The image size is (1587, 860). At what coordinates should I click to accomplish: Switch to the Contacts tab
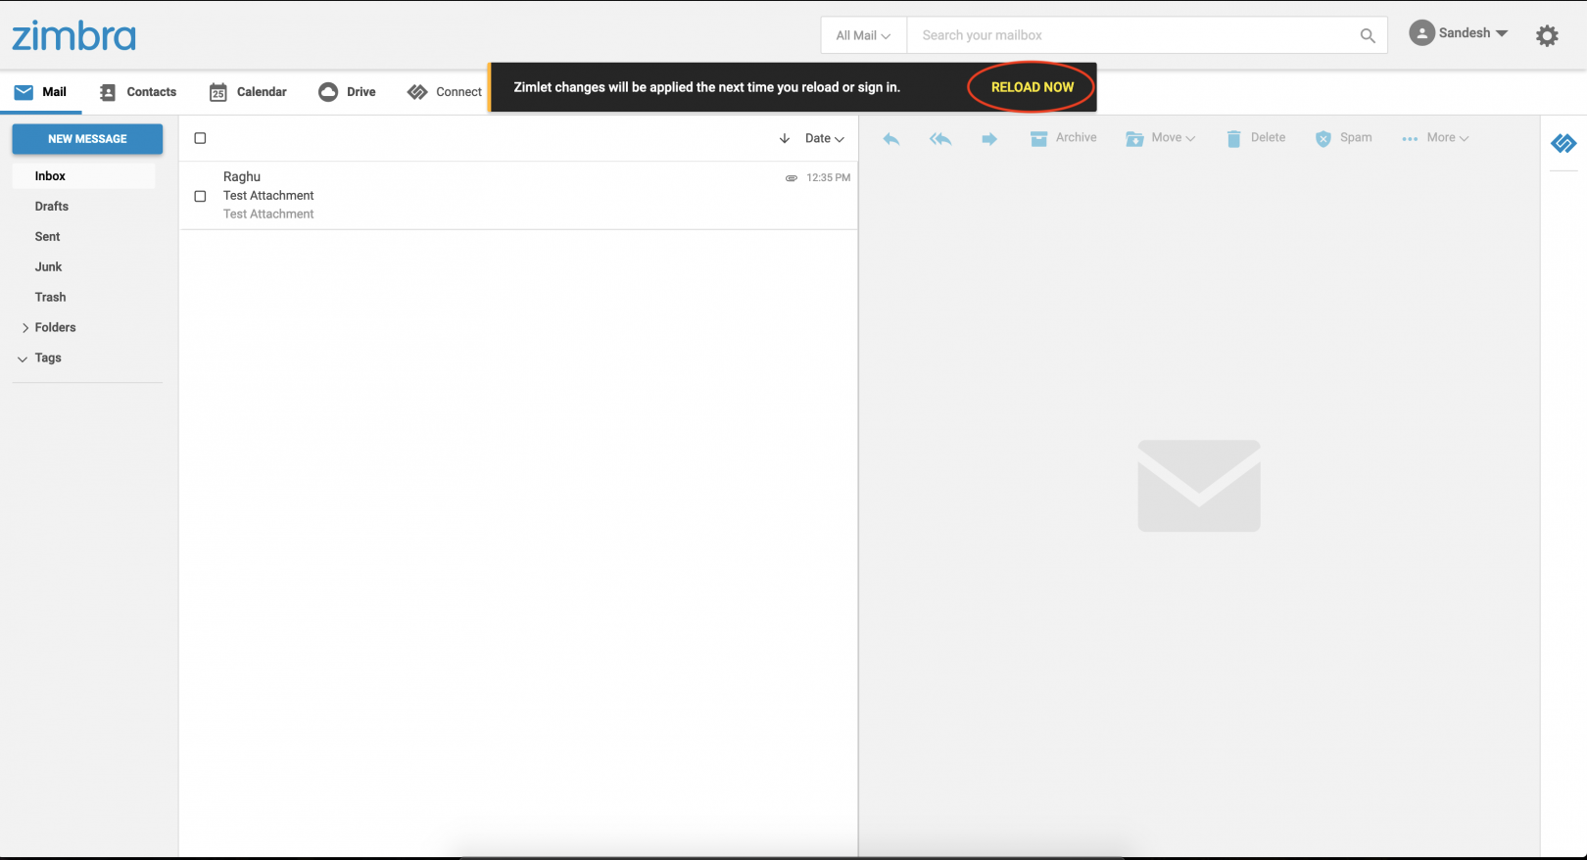coord(138,92)
